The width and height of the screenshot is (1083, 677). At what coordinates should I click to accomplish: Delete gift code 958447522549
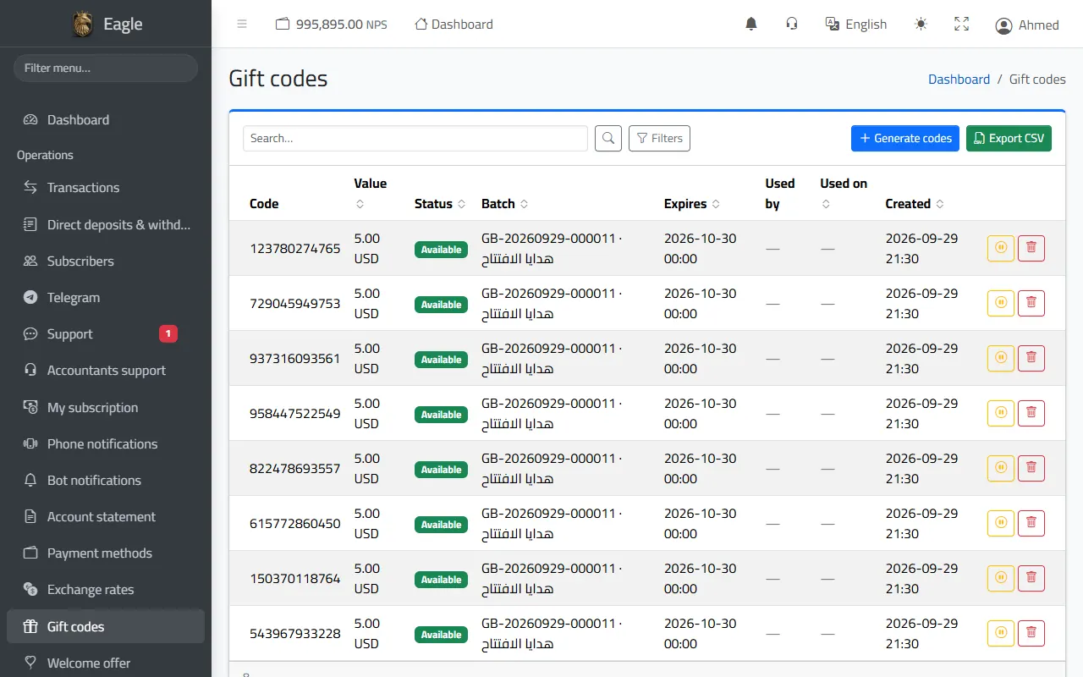pos(1031,413)
